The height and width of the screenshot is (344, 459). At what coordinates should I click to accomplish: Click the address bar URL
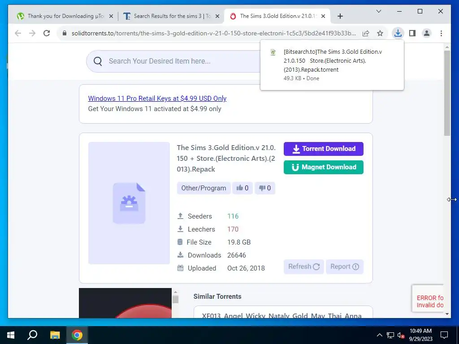point(214,33)
